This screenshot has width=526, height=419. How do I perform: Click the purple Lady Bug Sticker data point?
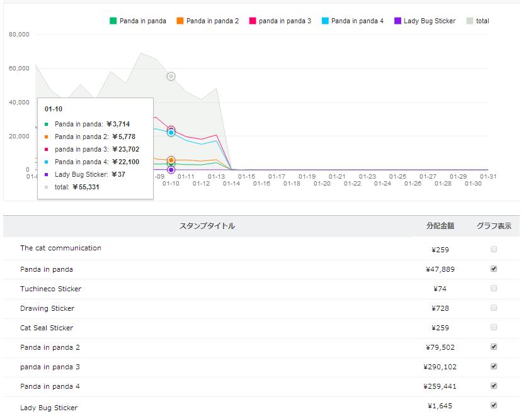coord(171,170)
